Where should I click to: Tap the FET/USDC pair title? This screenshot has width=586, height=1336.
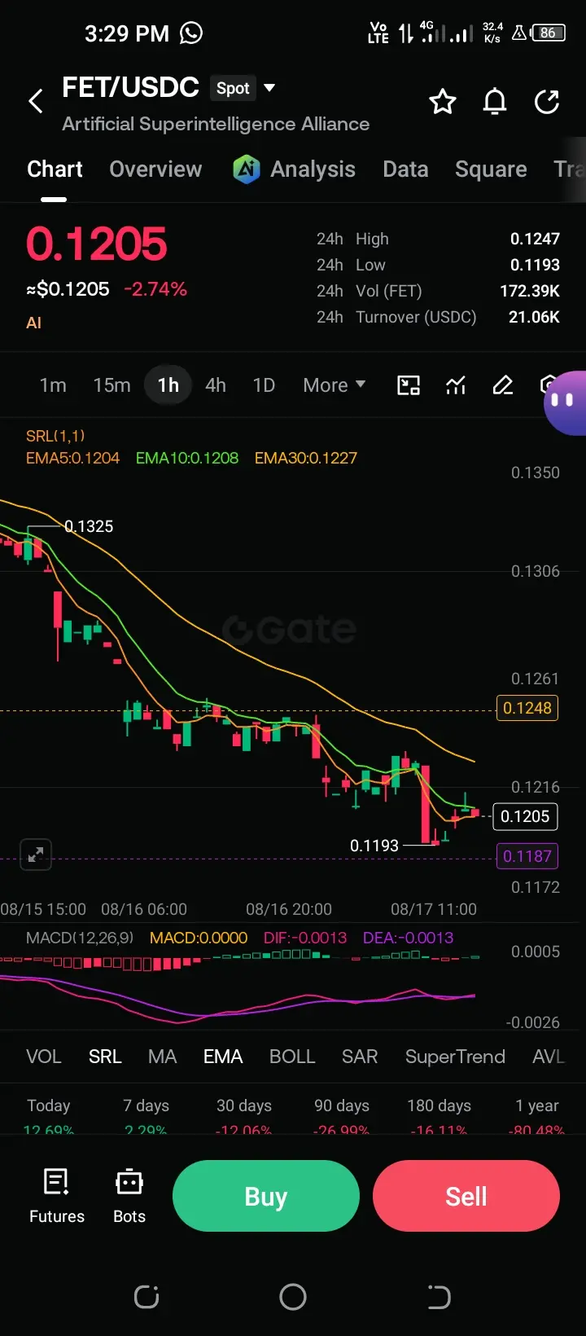(130, 88)
